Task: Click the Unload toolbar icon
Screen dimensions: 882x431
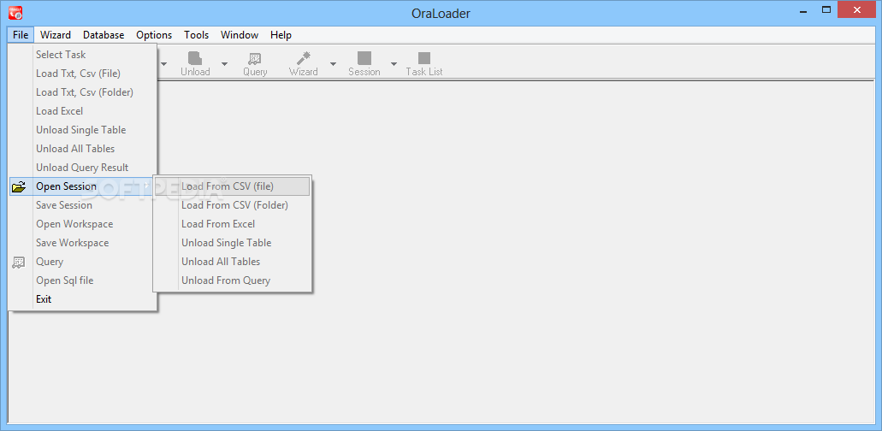Action: tap(195, 58)
